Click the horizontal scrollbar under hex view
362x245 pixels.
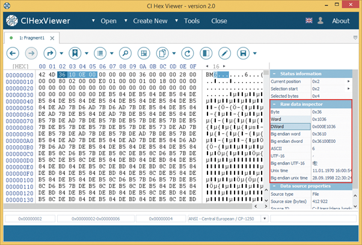[128, 207]
